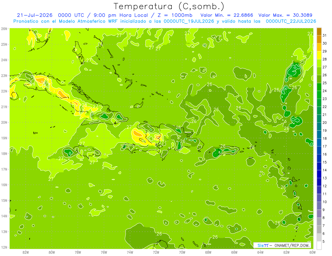This screenshot has height=256, width=332.
Task: Click the '60W' longitude axis label
Action: (312, 252)
